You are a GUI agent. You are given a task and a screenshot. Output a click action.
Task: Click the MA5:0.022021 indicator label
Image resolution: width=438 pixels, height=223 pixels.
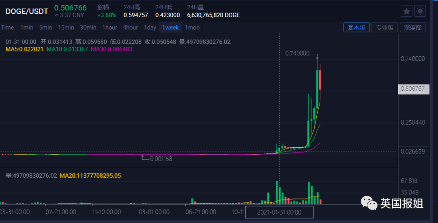click(x=24, y=49)
